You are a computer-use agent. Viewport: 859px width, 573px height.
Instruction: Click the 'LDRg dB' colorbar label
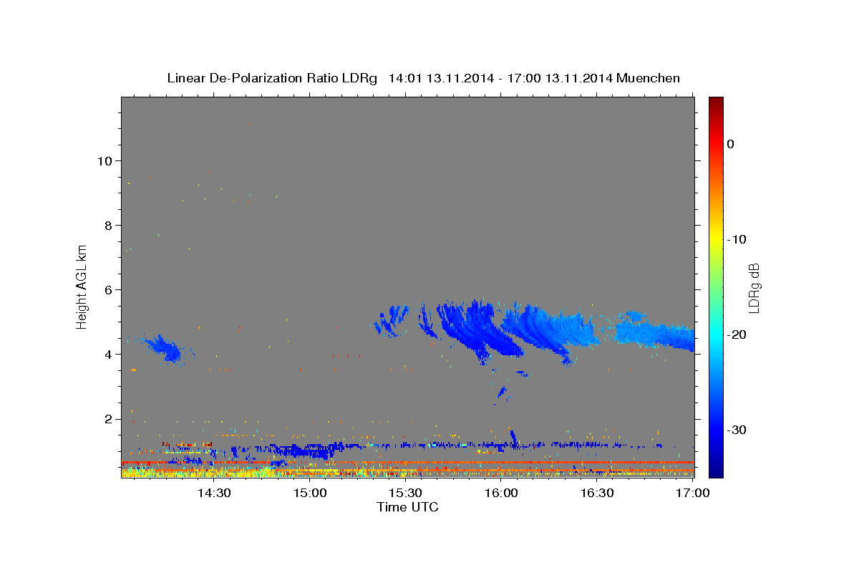(753, 288)
